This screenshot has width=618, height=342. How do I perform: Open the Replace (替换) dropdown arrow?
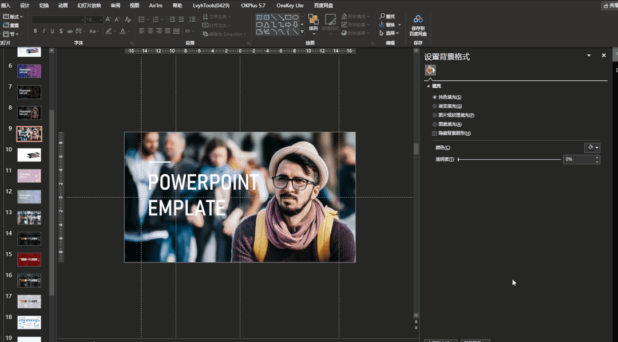click(399, 25)
